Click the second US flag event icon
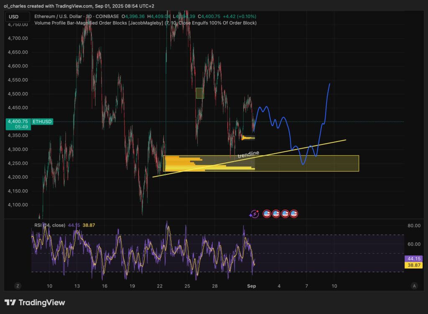This screenshot has height=314, width=428. pyautogui.click(x=276, y=213)
